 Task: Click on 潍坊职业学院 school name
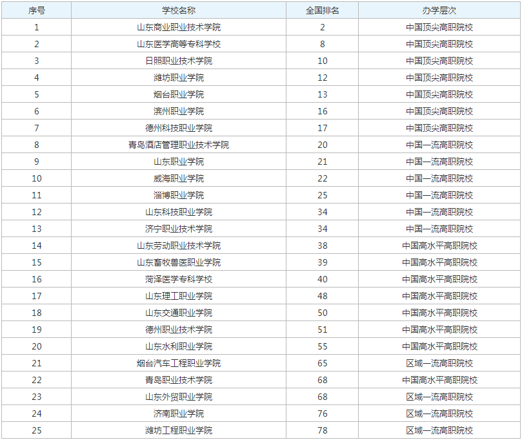[x=179, y=78]
